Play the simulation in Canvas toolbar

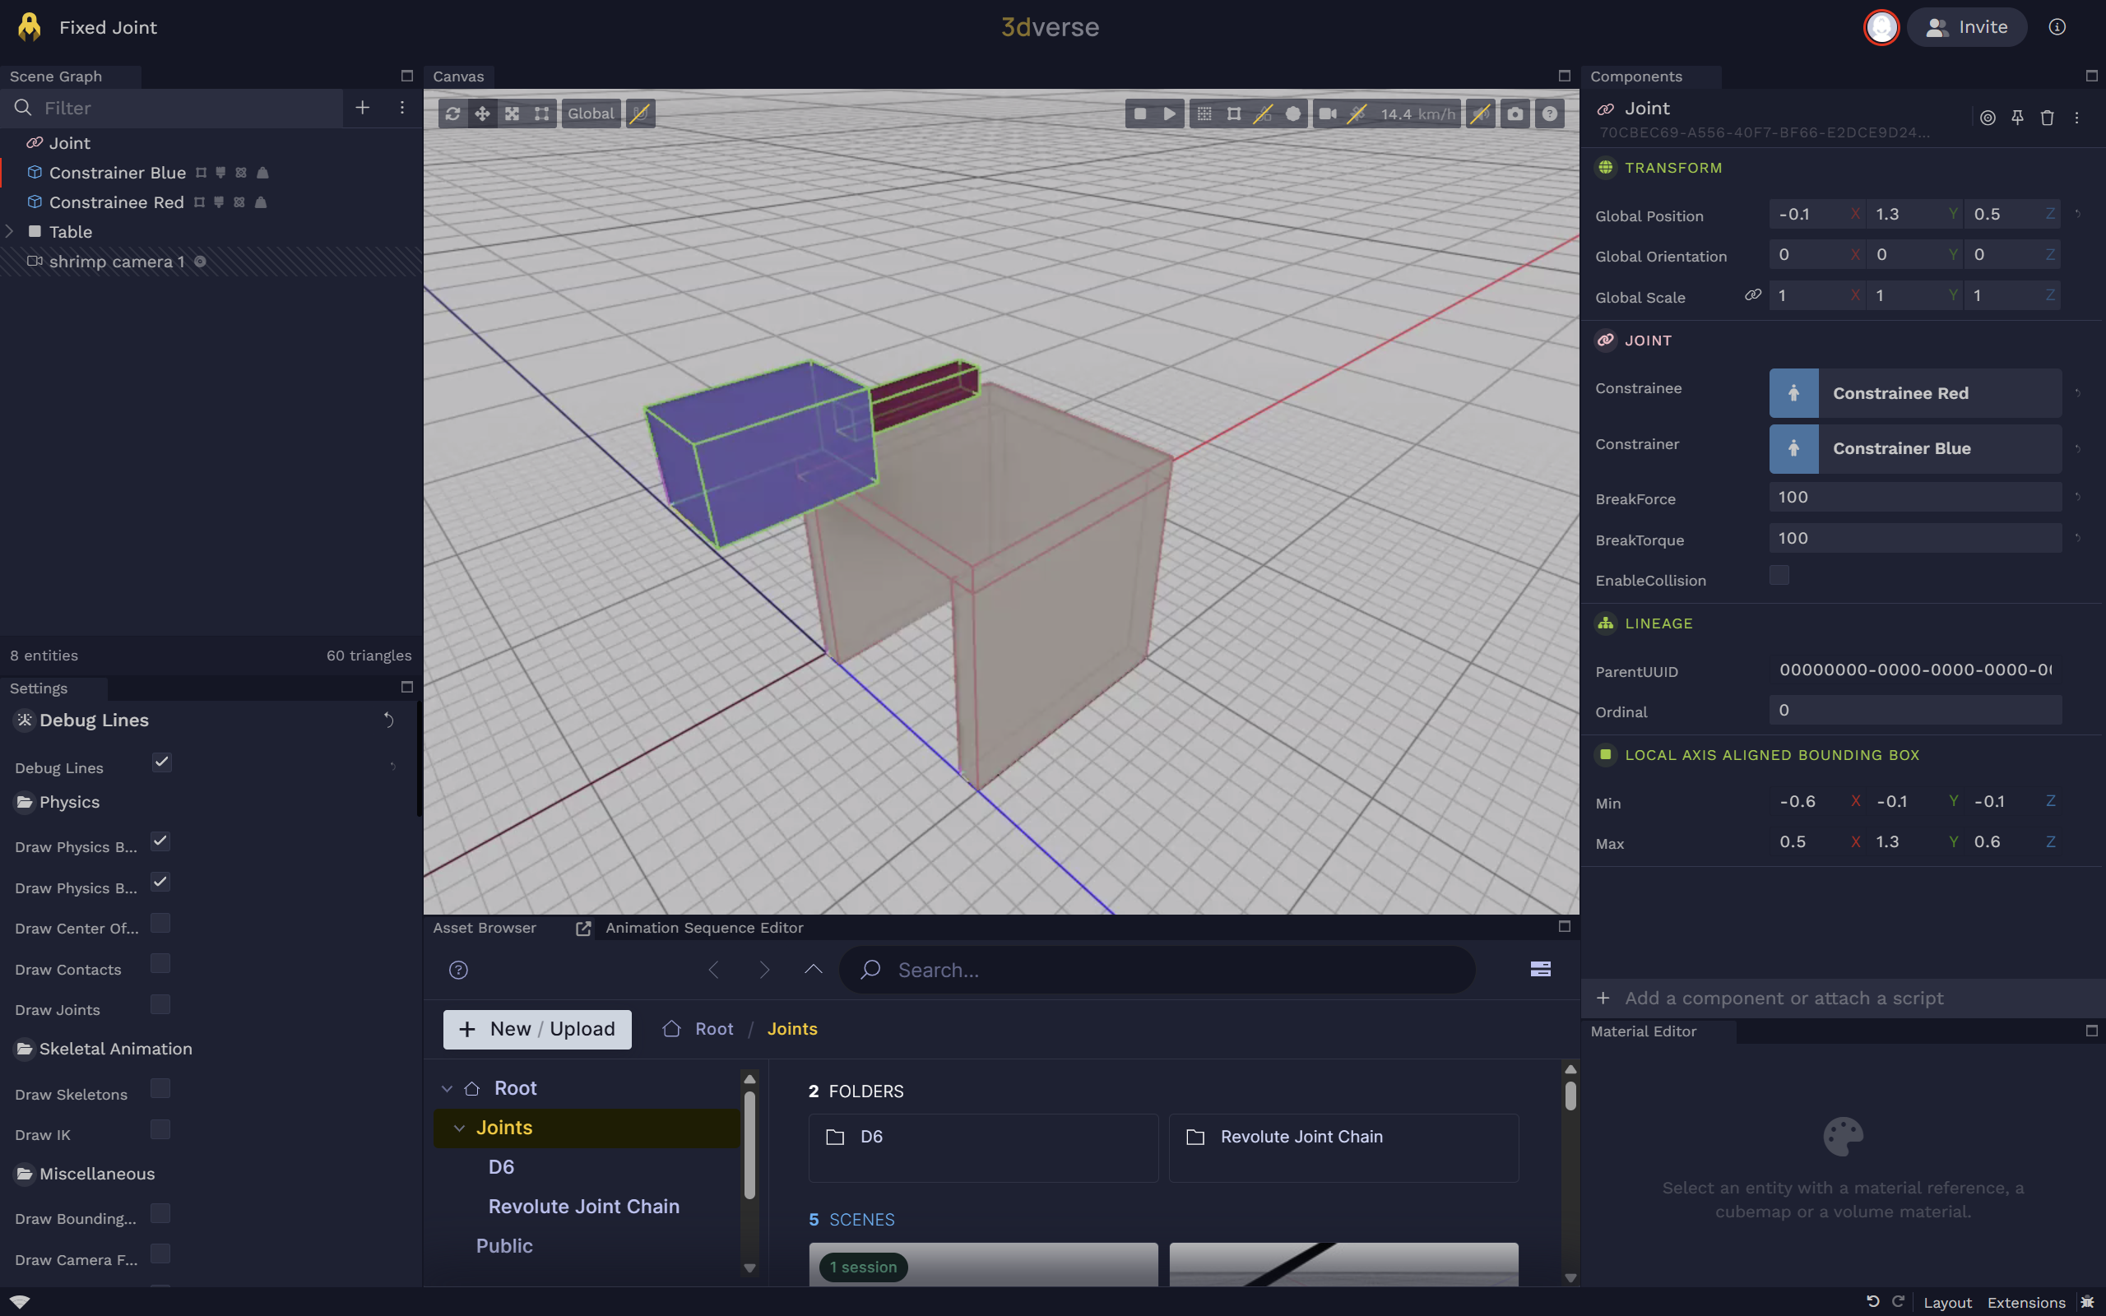[x=1169, y=114]
